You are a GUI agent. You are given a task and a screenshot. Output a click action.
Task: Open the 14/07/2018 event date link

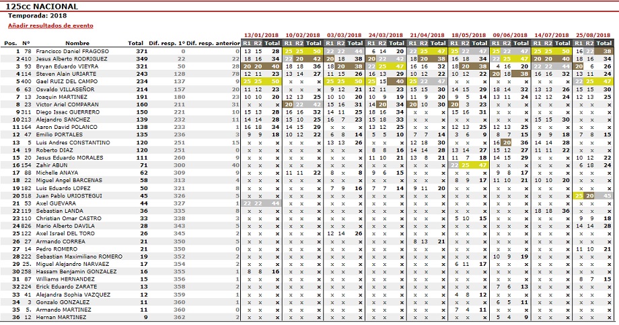pyautogui.click(x=553, y=34)
